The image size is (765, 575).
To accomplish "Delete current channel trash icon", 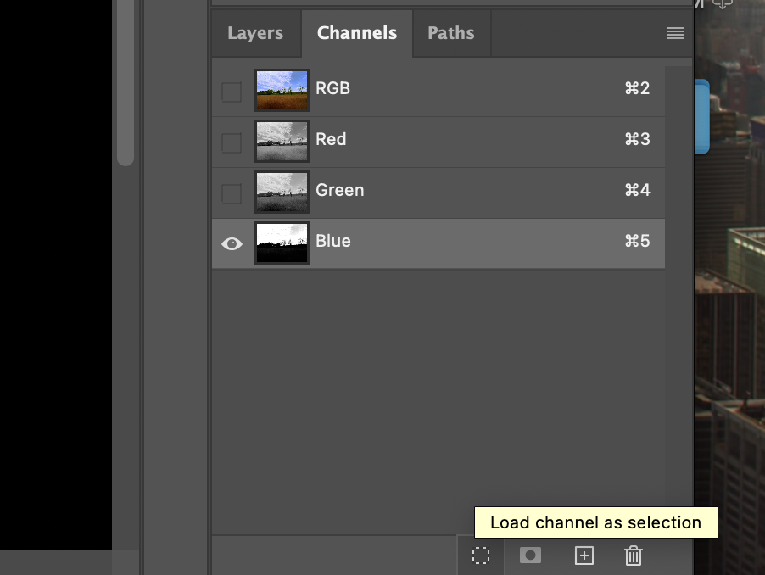I will pyautogui.click(x=634, y=555).
